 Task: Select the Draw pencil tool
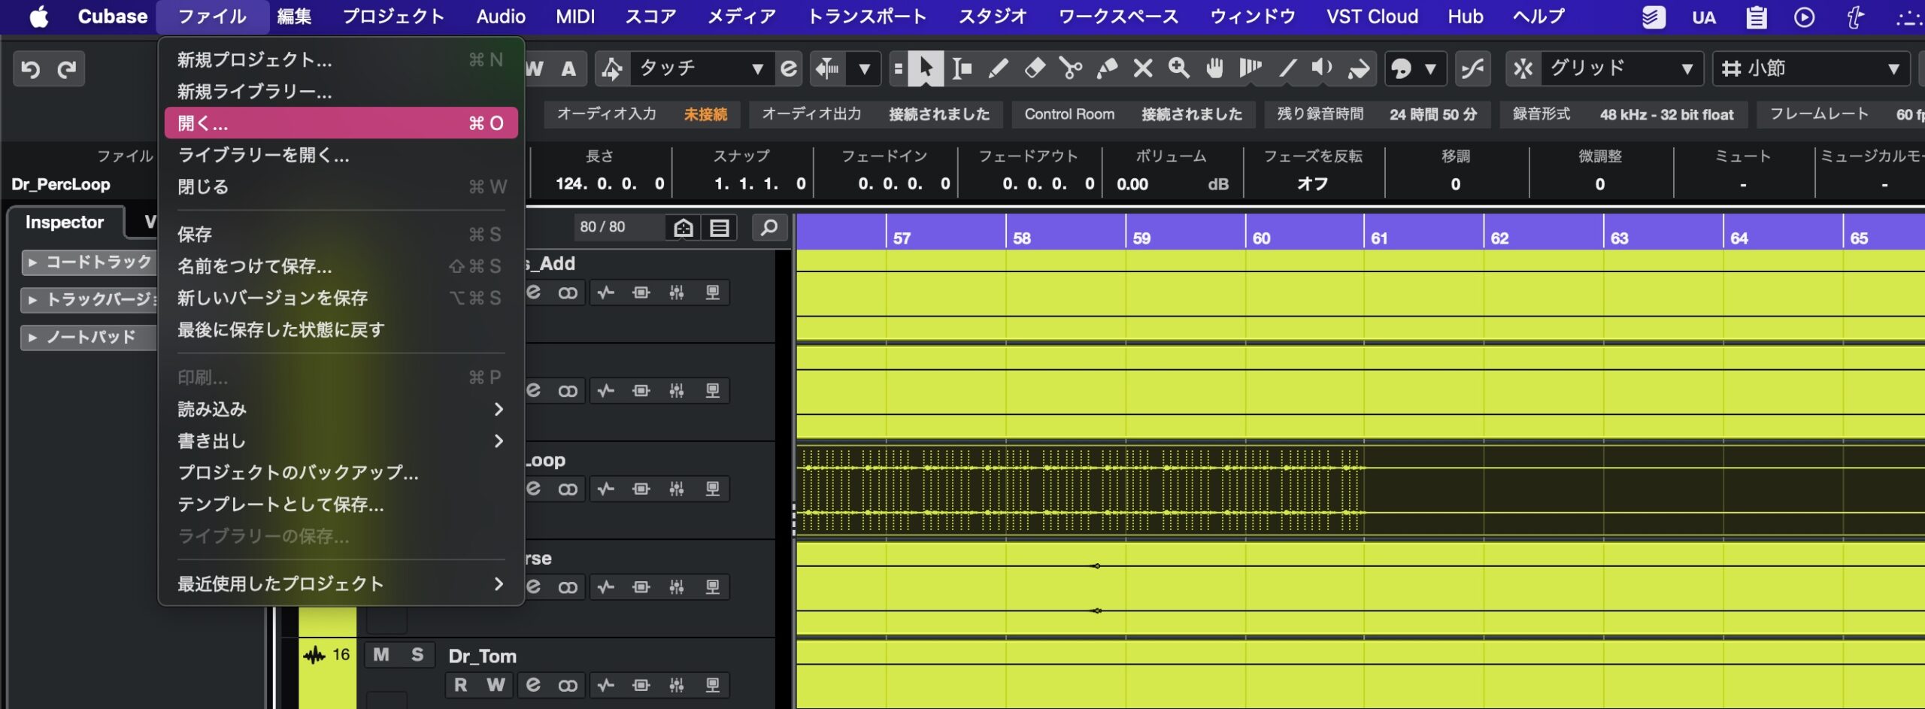pyautogui.click(x=998, y=69)
